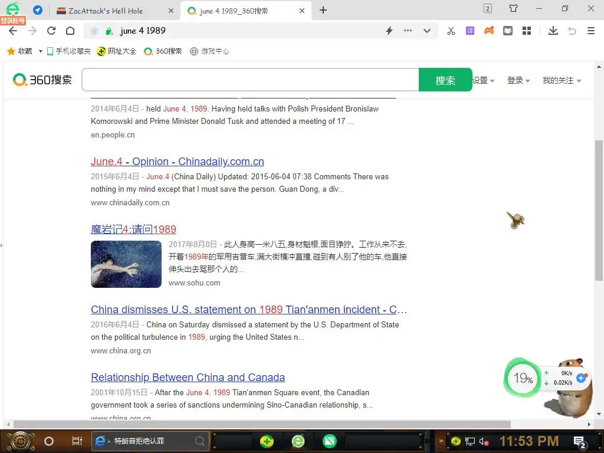Click the blue compass icon beside browser logo

coord(37,10)
